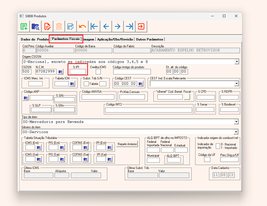Click the % Biodiesel input field
The image size is (267, 206).
tap(229, 109)
